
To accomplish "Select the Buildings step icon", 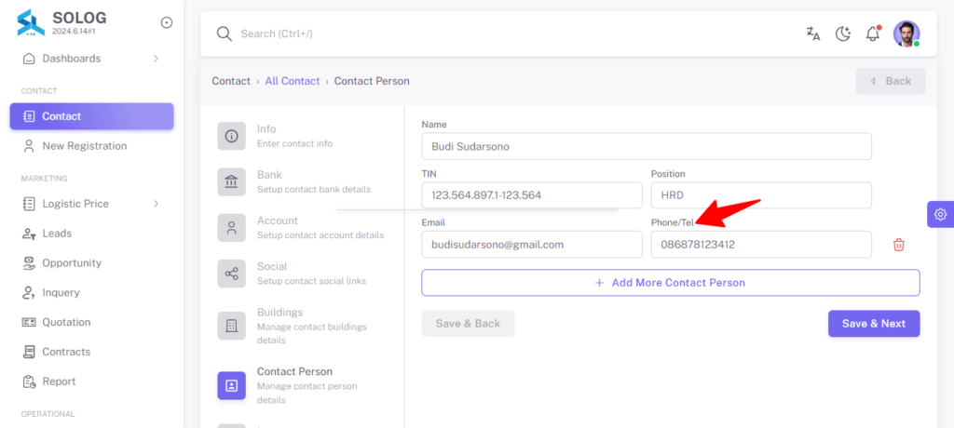I will pyautogui.click(x=232, y=326).
